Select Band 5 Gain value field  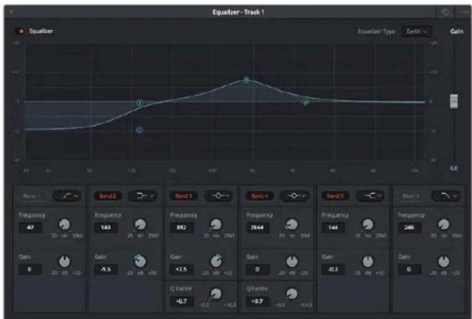coord(333,269)
